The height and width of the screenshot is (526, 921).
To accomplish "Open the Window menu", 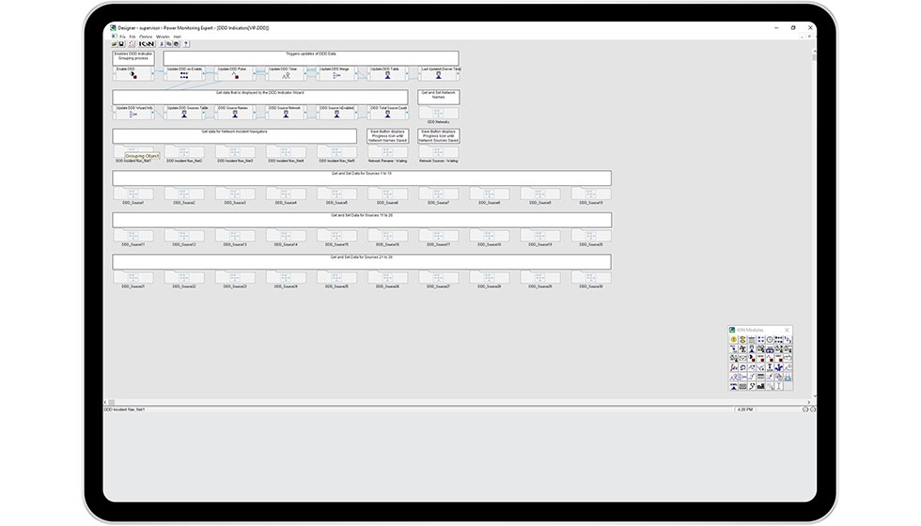I will tap(162, 36).
